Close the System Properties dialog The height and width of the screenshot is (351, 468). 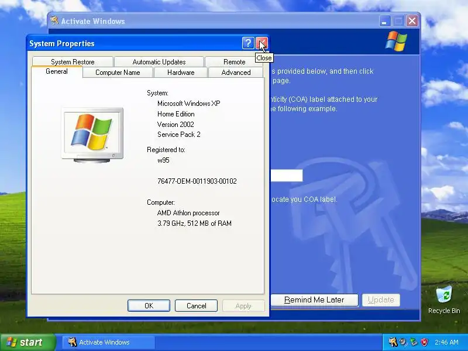261,43
